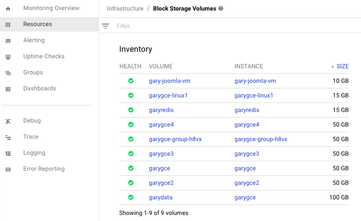Click the Error Reporting icon
This screenshot has width=361, height=221.
[x=8, y=169]
